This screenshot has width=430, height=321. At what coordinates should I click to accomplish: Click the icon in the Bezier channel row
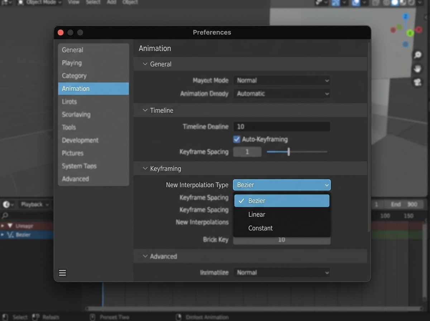(10, 235)
